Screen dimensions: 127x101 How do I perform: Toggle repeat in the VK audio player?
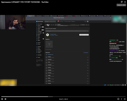[x=53, y=25]
